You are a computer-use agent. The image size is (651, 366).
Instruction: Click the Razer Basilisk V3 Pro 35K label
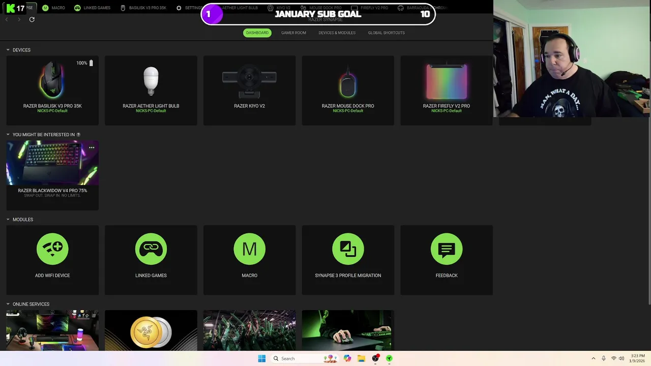(52, 106)
